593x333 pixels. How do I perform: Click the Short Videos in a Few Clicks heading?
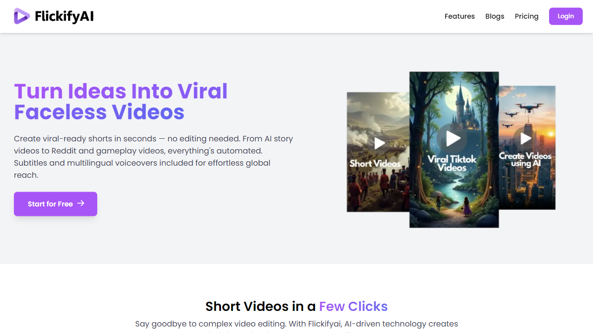(296, 306)
